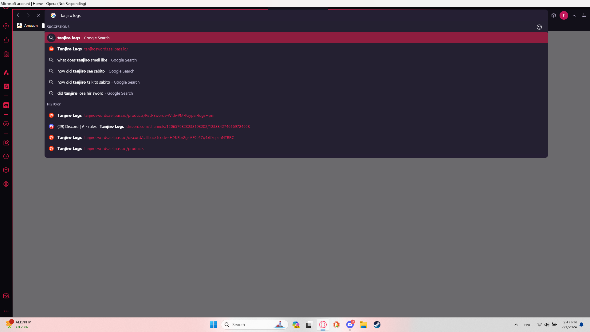Open Discord from the taskbar
This screenshot has height=332, width=590.
(x=350, y=325)
